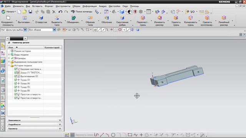This screenshot has height=138, width=246.
Task: Open the Изменить menu
Action: [x=18, y=6]
